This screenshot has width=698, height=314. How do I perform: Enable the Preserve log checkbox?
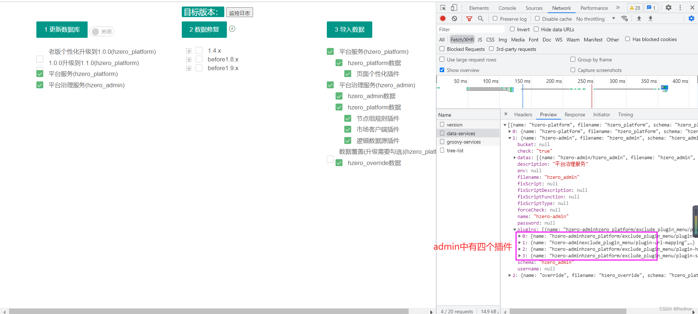[x=495, y=19]
